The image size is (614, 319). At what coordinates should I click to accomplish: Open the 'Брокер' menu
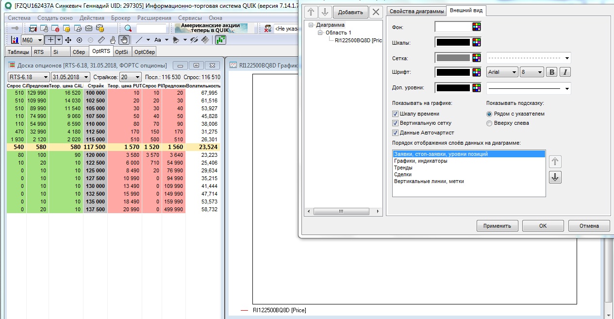120,18
